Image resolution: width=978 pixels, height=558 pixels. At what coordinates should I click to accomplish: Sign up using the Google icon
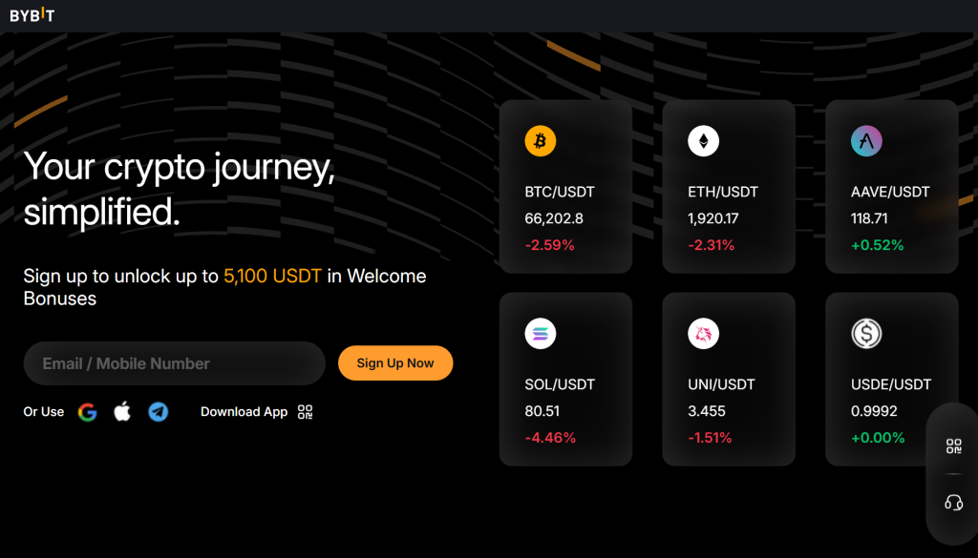tap(88, 412)
